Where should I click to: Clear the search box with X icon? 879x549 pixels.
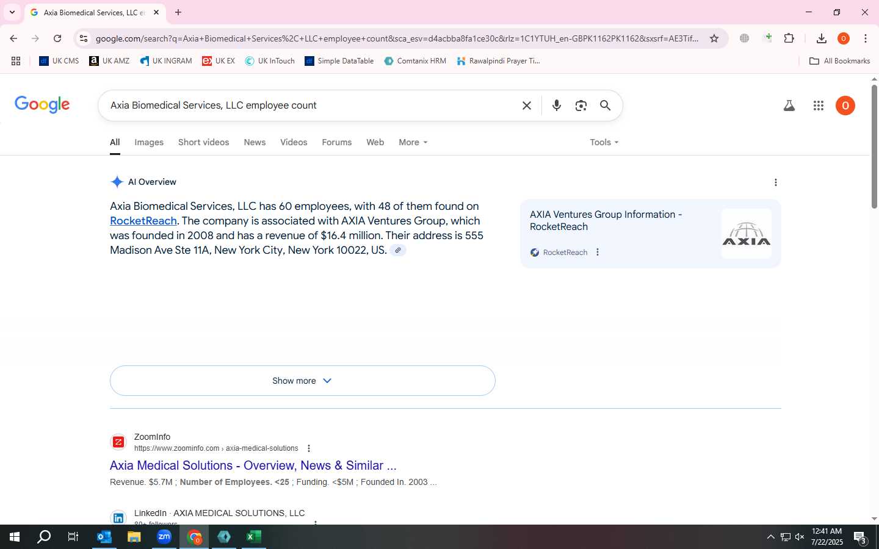click(526, 106)
